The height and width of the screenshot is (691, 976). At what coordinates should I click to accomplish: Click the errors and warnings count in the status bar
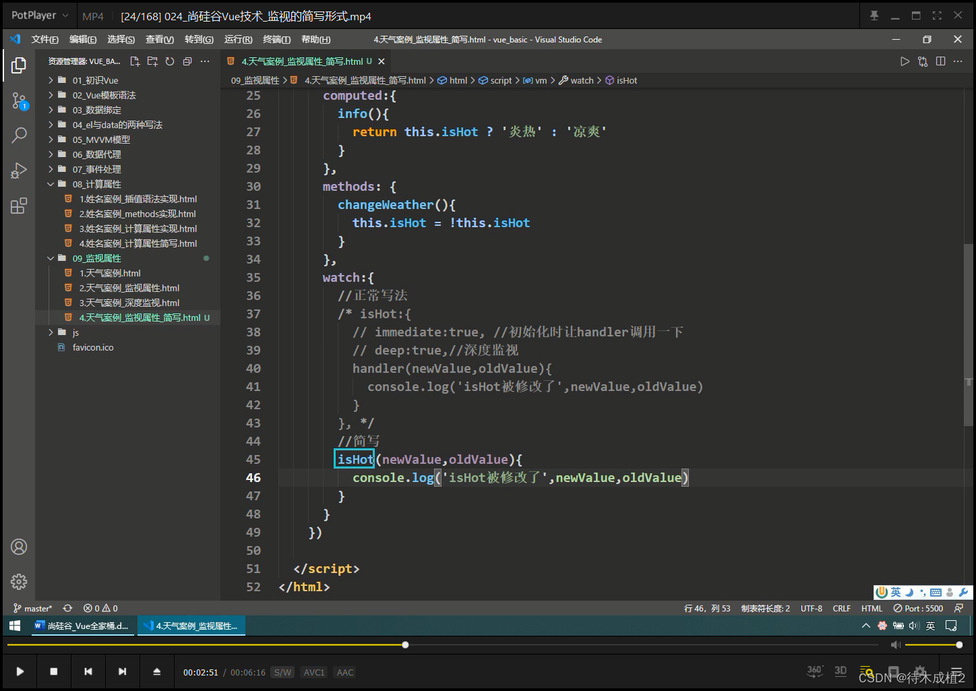100,608
